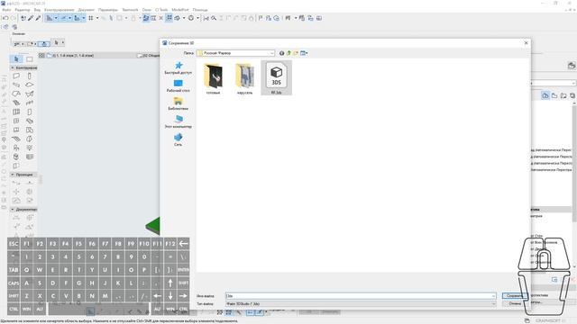Inject parameters with the syringe icon

click(x=38, y=18)
